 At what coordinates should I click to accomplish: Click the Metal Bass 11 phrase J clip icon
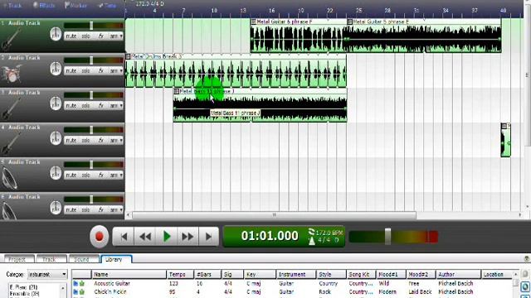(x=177, y=91)
